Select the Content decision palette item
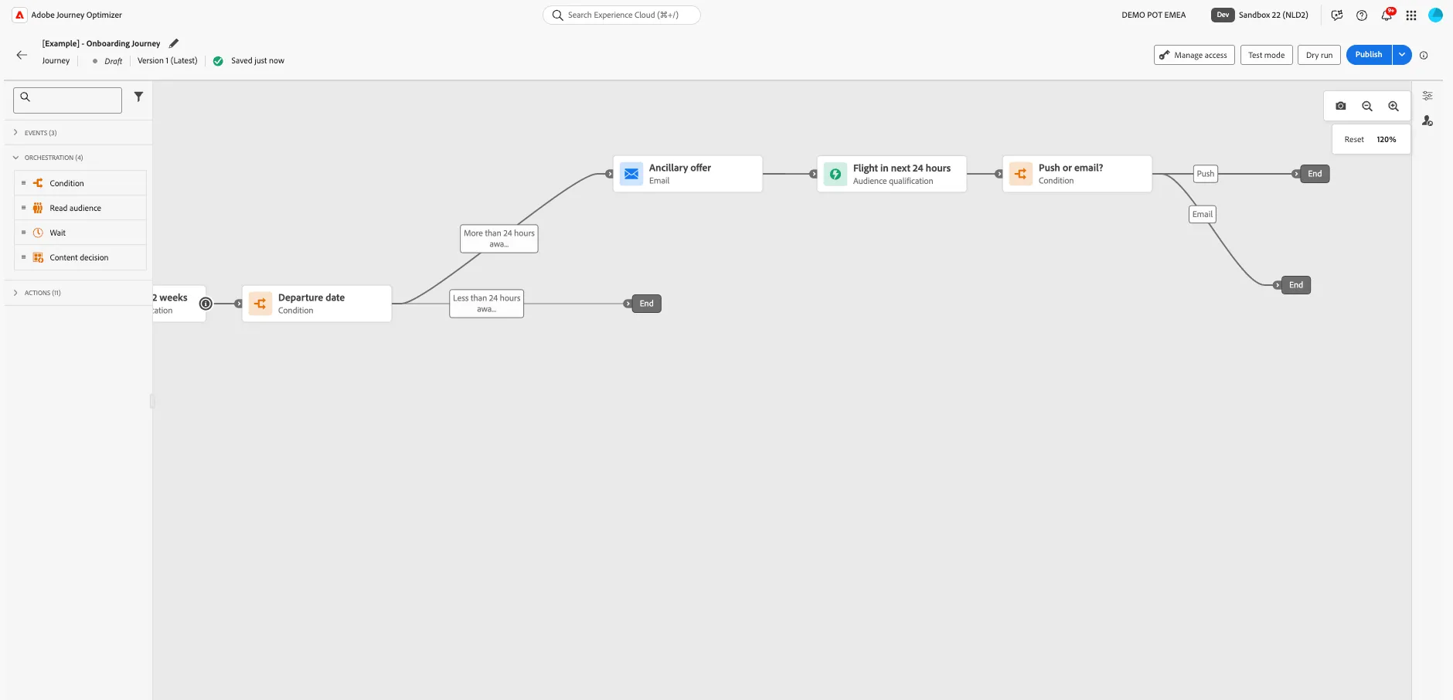Image resolution: width=1453 pixels, height=700 pixels. click(80, 257)
